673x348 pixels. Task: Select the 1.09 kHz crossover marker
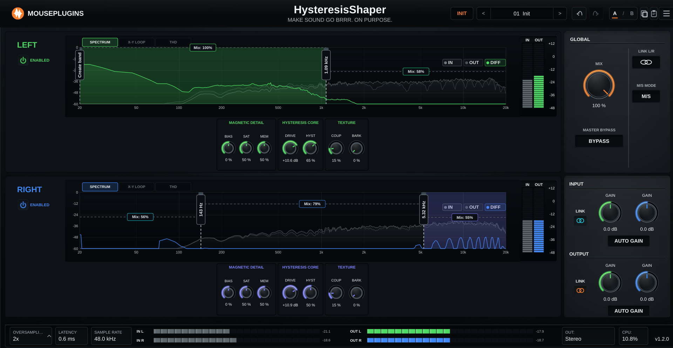[326, 65]
